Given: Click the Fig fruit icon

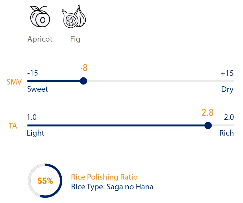Looking at the screenshot, I should (x=75, y=17).
